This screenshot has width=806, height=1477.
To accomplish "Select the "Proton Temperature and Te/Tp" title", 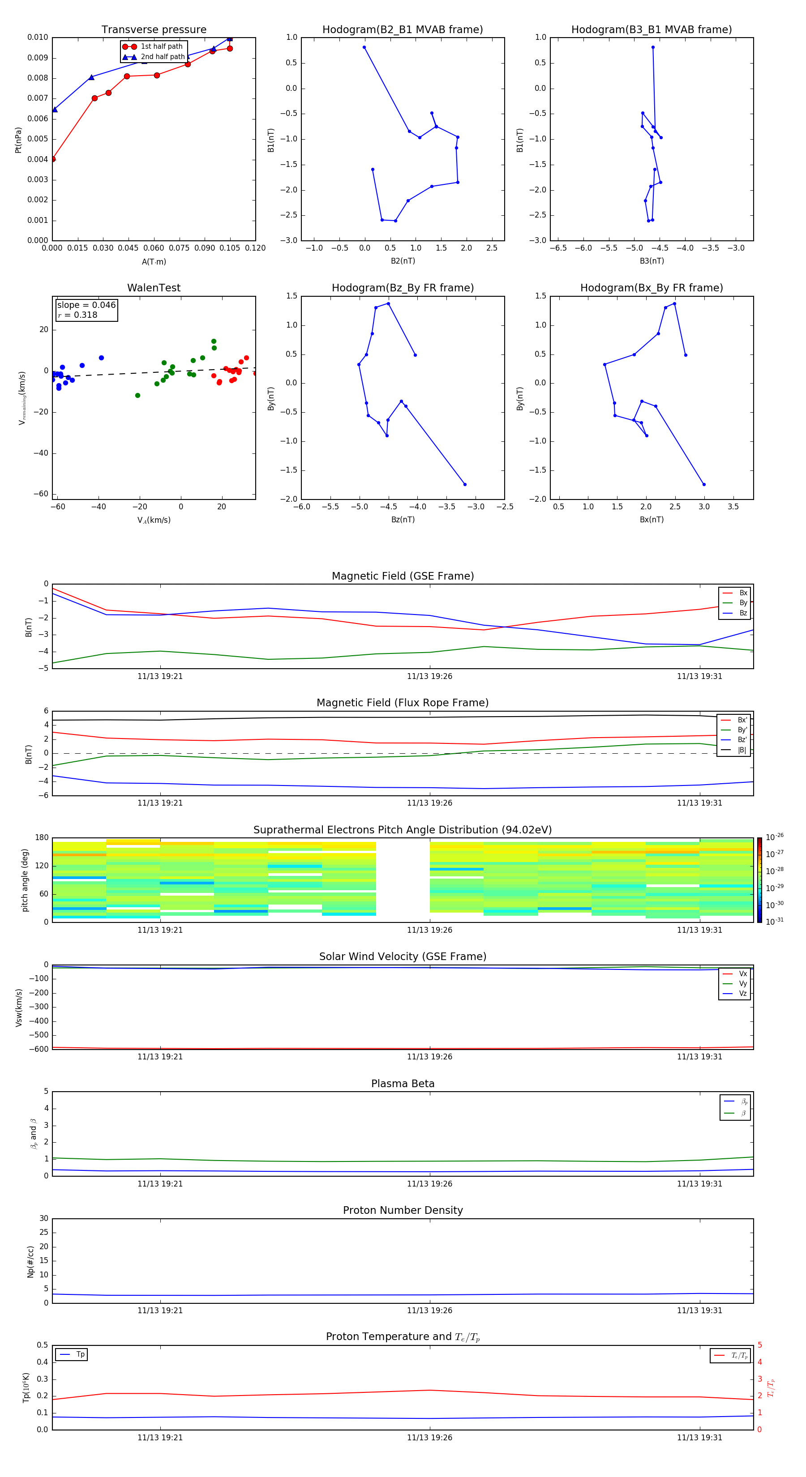I will tap(403, 1337).
